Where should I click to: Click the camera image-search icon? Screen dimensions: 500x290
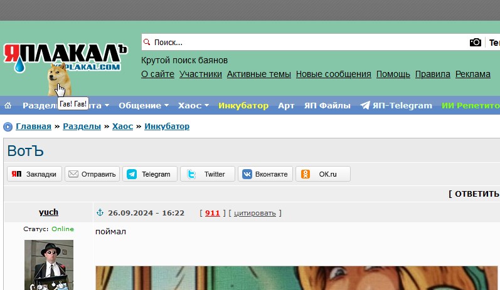(x=475, y=43)
